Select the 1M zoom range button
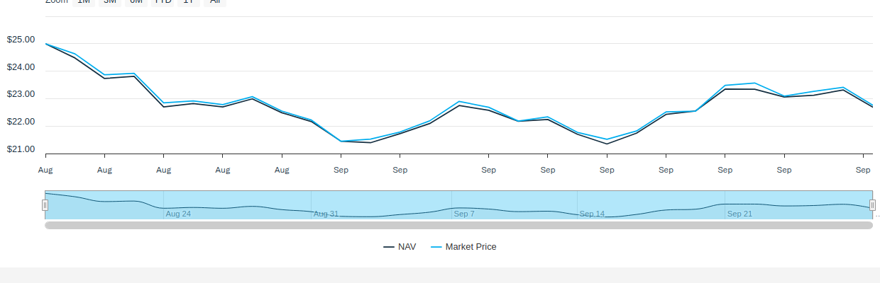 point(84,2)
